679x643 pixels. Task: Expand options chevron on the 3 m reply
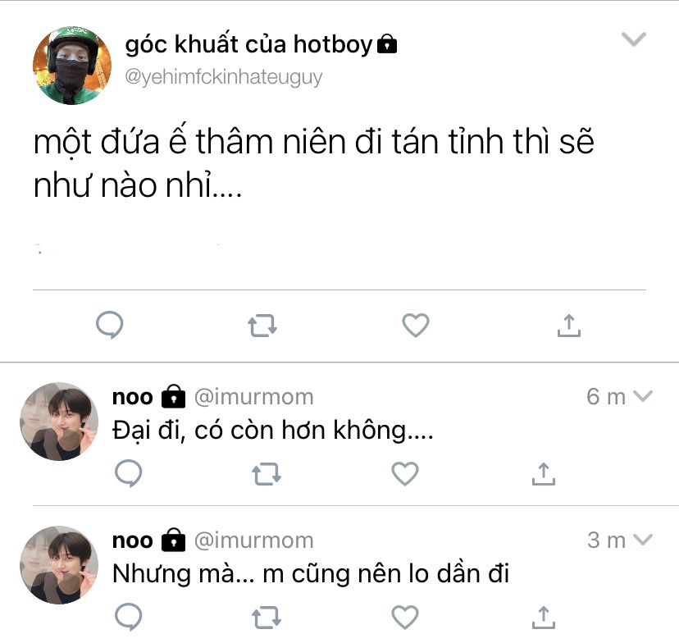[x=643, y=539]
